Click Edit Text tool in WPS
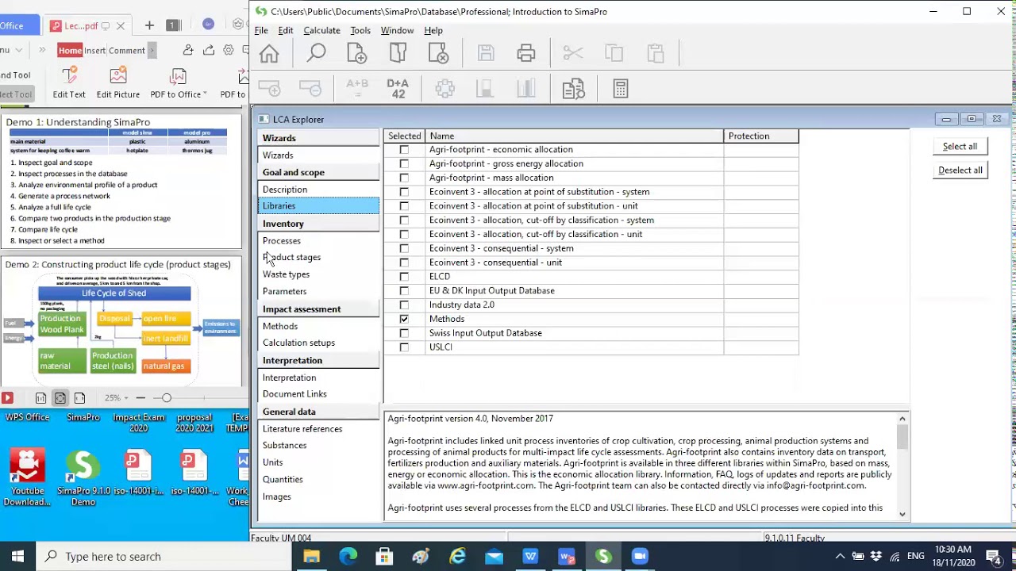Image resolution: width=1016 pixels, height=571 pixels. coord(69,82)
